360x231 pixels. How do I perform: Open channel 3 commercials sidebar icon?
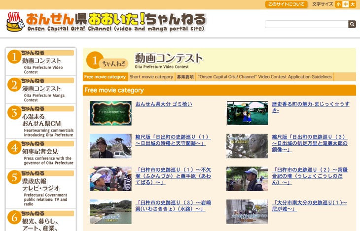(x=14, y=112)
